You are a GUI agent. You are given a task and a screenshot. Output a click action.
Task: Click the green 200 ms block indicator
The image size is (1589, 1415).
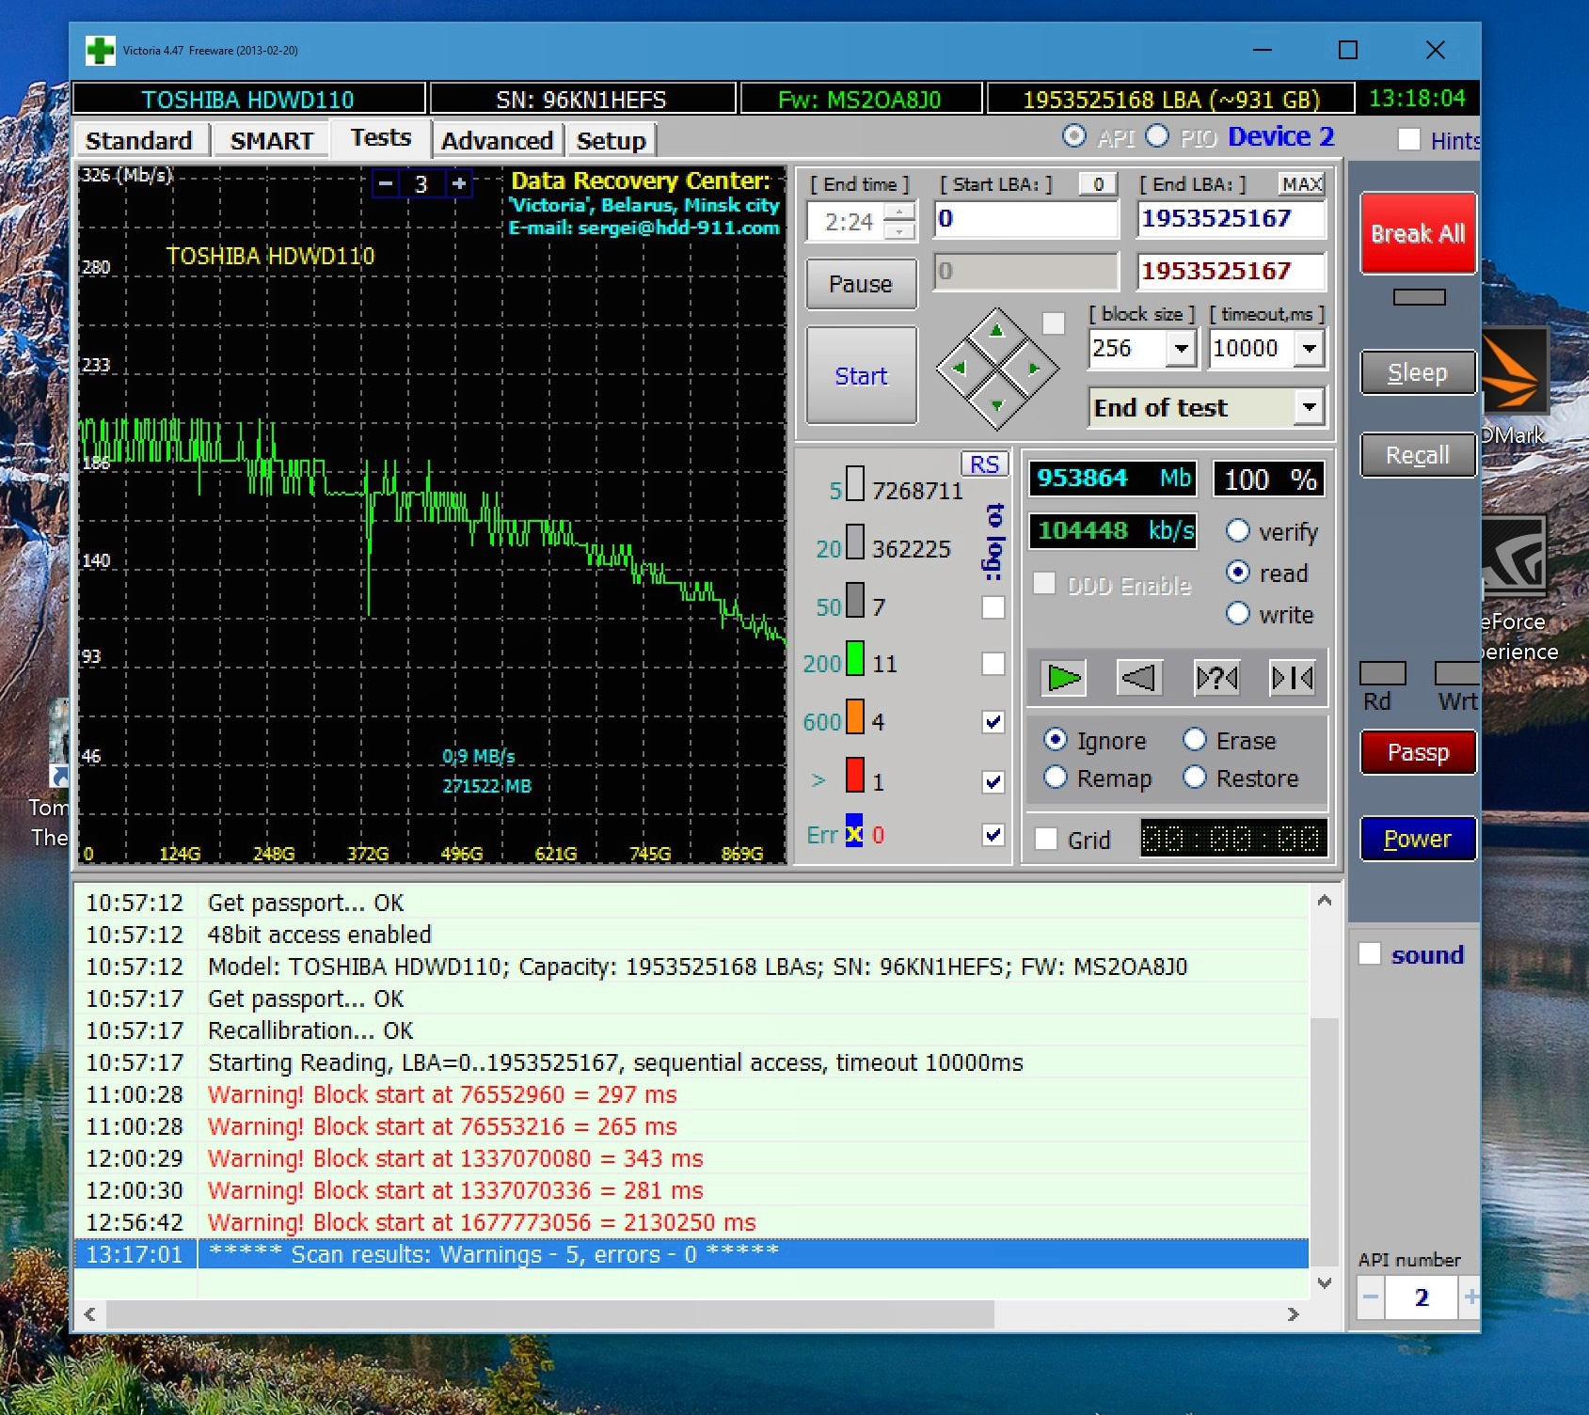[854, 658]
